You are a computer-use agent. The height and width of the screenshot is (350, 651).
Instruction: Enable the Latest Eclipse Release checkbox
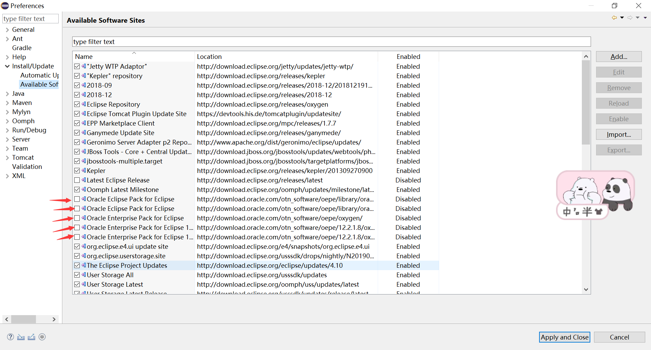click(x=77, y=180)
